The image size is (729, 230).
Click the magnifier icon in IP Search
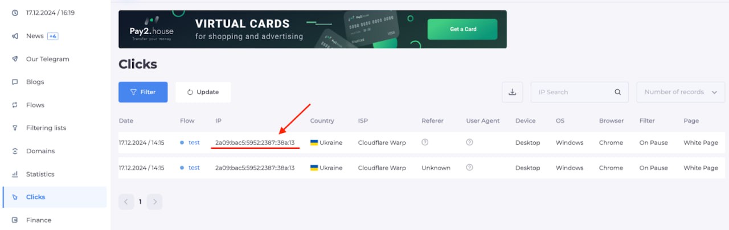(x=617, y=92)
